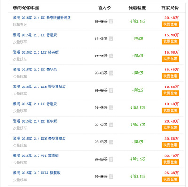Open calculator icon beside 27.28万 price

(x=111, y=159)
